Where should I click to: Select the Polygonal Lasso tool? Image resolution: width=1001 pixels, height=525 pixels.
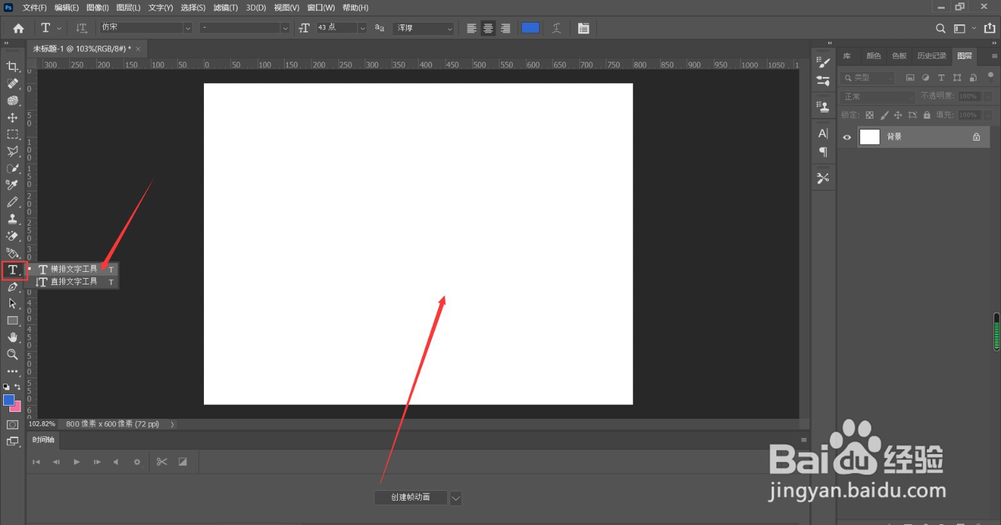tap(13, 151)
